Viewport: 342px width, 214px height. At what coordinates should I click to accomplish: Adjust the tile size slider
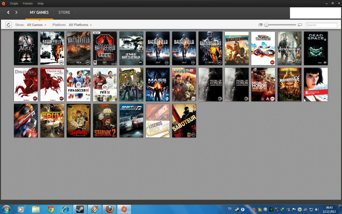tap(280, 25)
